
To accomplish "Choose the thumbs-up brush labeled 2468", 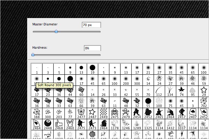I will point(59,125).
